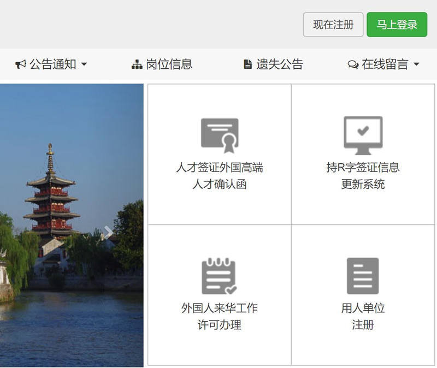The width and height of the screenshot is (437, 368).
Task: Advance carousel with the right chevron arrow
Action: pyautogui.click(x=108, y=232)
